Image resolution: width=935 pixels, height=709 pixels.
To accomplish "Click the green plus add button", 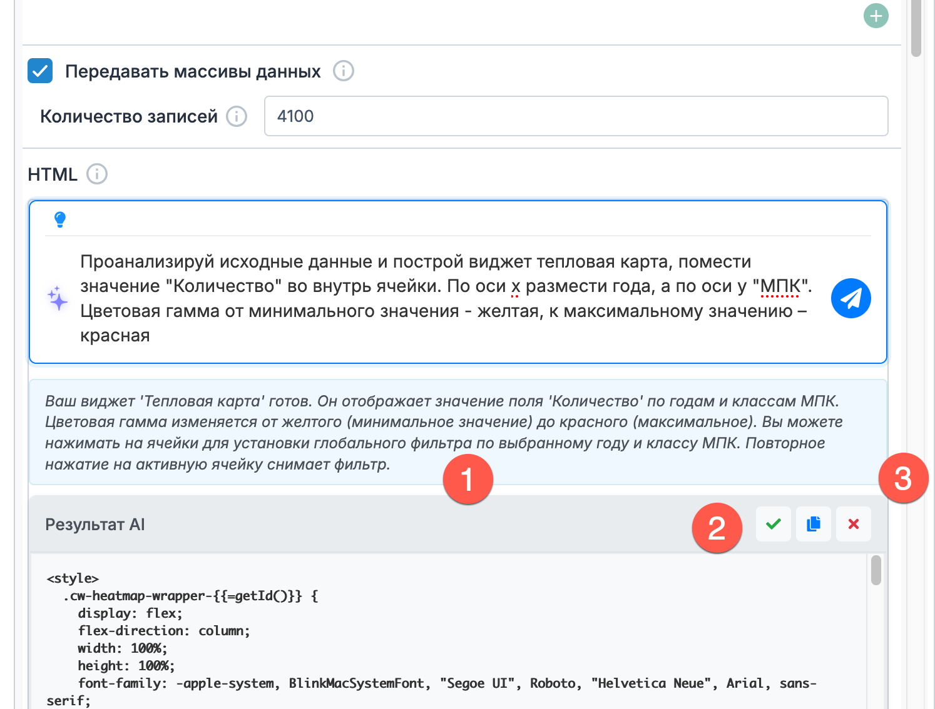I will (876, 16).
